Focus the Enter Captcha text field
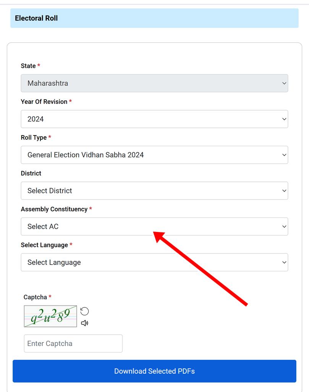This screenshot has width=309, height=392. coord(73,343)
